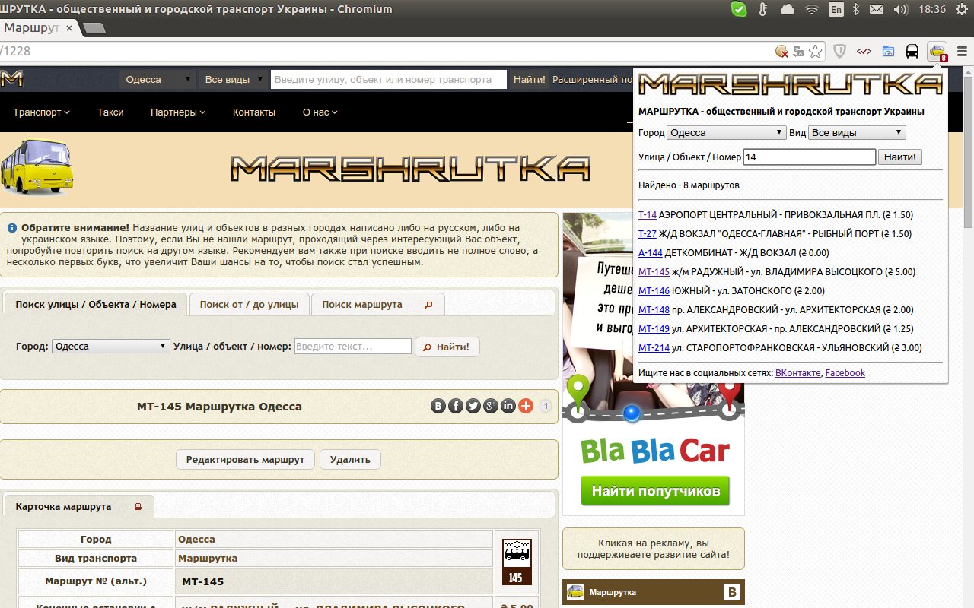The image size is (974, 608).
Task: Open the Chromium hamburger menu
Action: click(962, 52)
